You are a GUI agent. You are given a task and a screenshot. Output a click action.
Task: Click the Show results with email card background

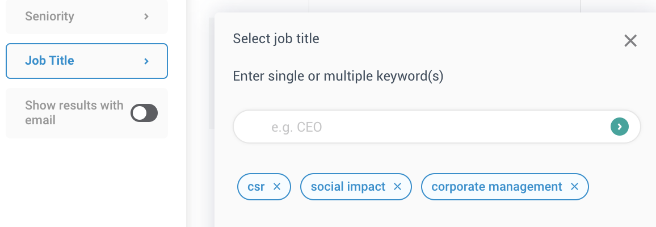[87, 134]
